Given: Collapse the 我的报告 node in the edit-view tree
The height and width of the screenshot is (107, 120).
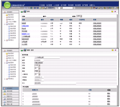Looking at the screenshot, I should [x=5, y=63].
